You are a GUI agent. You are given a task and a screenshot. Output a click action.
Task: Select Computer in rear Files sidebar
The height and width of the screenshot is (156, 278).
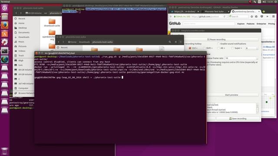(23, 88)
